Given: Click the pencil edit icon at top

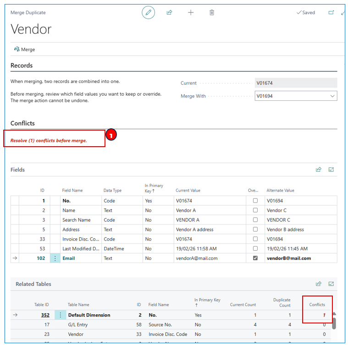Looking at the screenshot, I should pyautogui.click(x=148, y=12).
